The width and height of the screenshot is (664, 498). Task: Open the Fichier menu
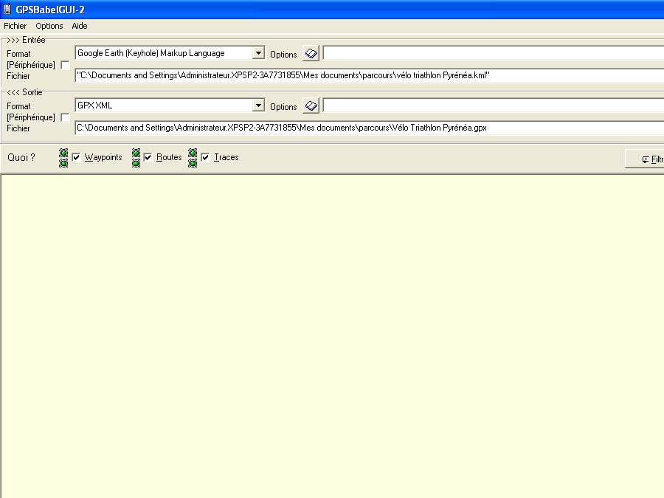[15, 26]
